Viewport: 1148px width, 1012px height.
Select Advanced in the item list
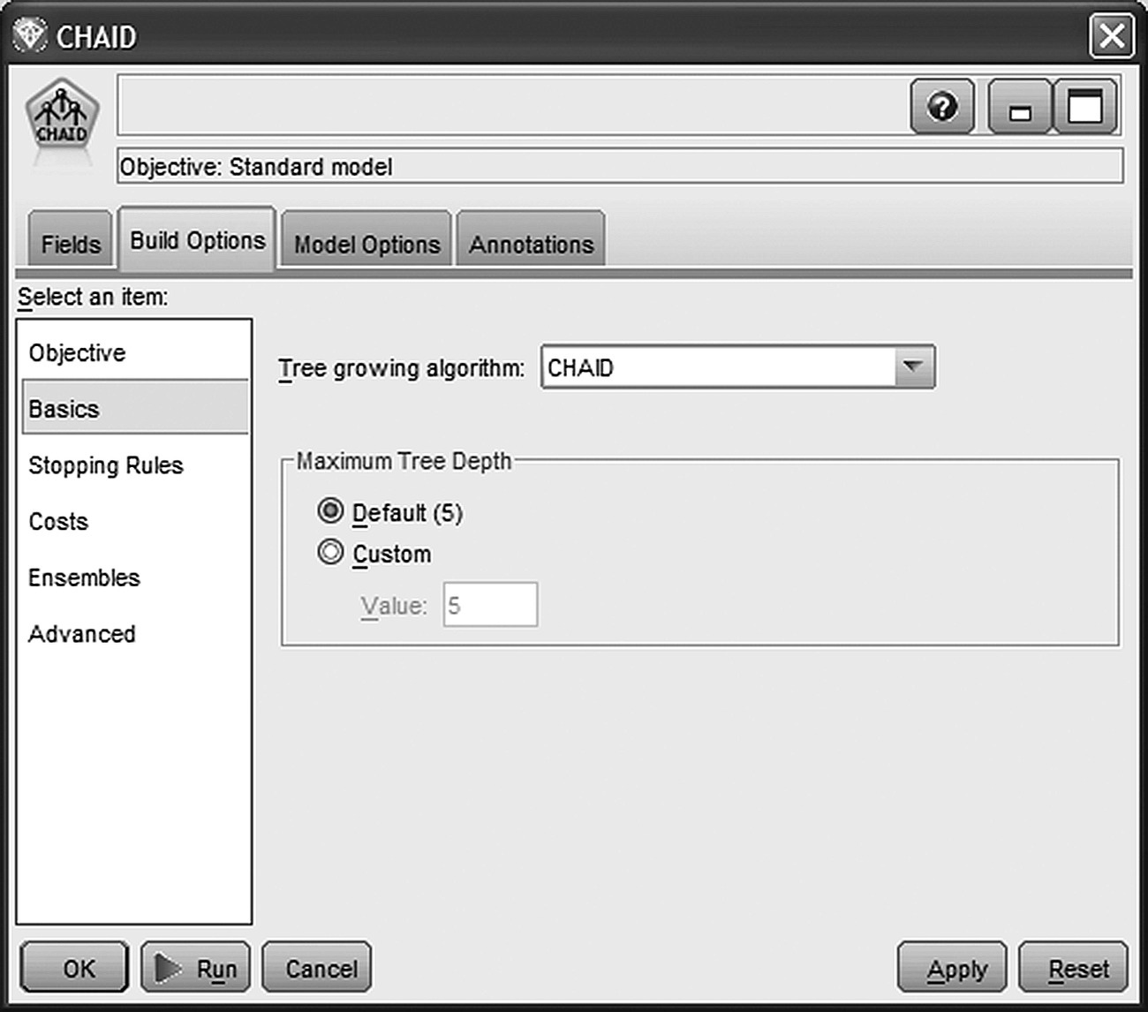(x=134, y=634)
